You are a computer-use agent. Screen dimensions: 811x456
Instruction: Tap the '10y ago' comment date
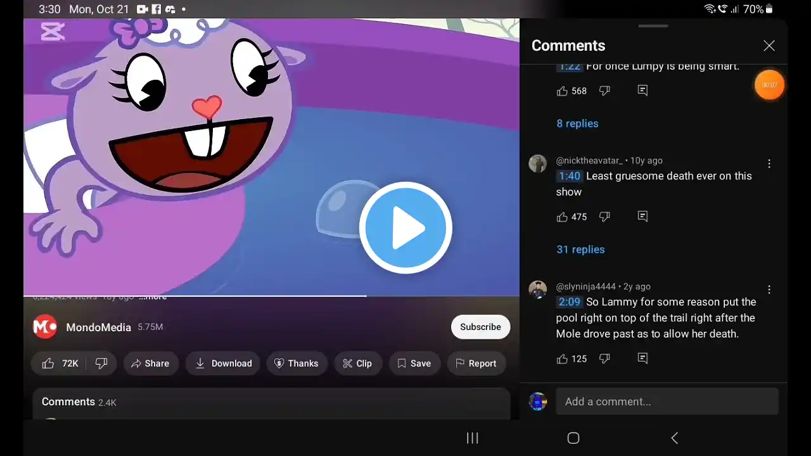[646, 161]
